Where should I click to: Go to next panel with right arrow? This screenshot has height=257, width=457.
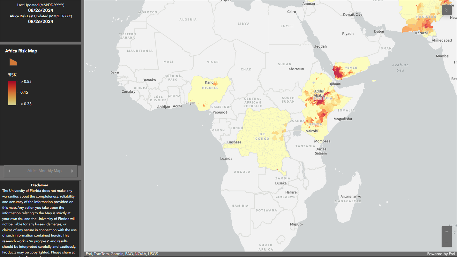pos(72,171)
